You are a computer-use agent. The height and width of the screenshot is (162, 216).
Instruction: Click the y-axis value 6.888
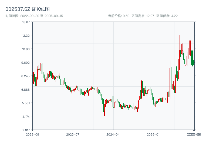(25, 90)
